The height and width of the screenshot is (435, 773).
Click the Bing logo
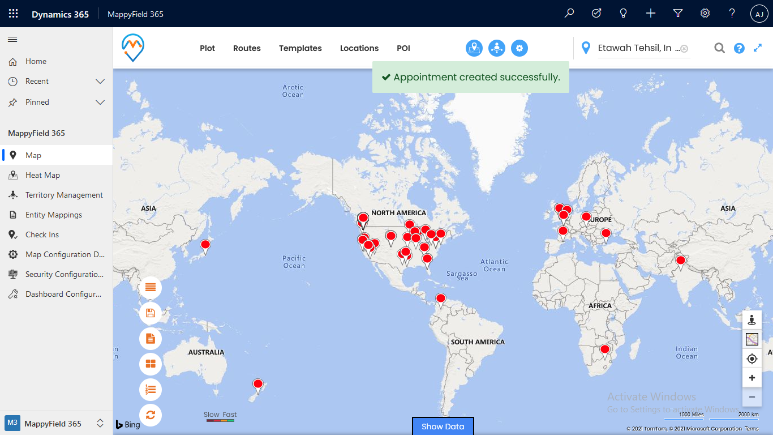[128, 424]
